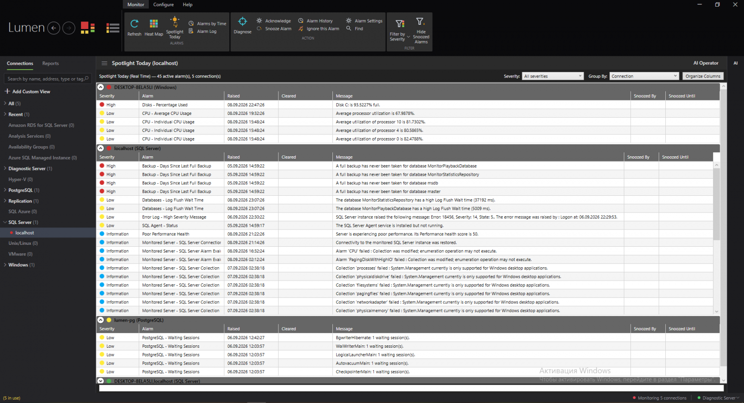Image resolution: width=744 pixels, height=403 pixels.
Task: Switch to the alarm list view icon
Action: pos(113,28)
